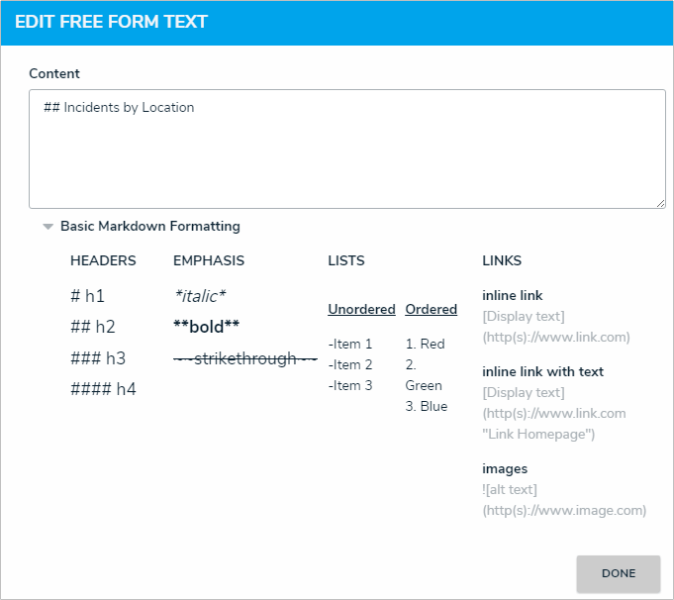The height and width of the screenshot is (600, 674).
Task: Click the **bold** example text
Action: click(x=206, y=327)
